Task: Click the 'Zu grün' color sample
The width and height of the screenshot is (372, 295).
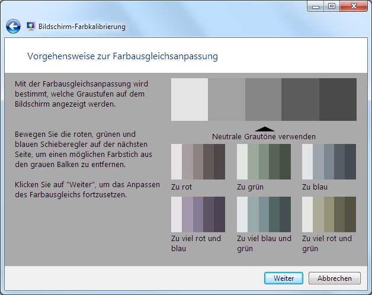Action: (264, 162)
